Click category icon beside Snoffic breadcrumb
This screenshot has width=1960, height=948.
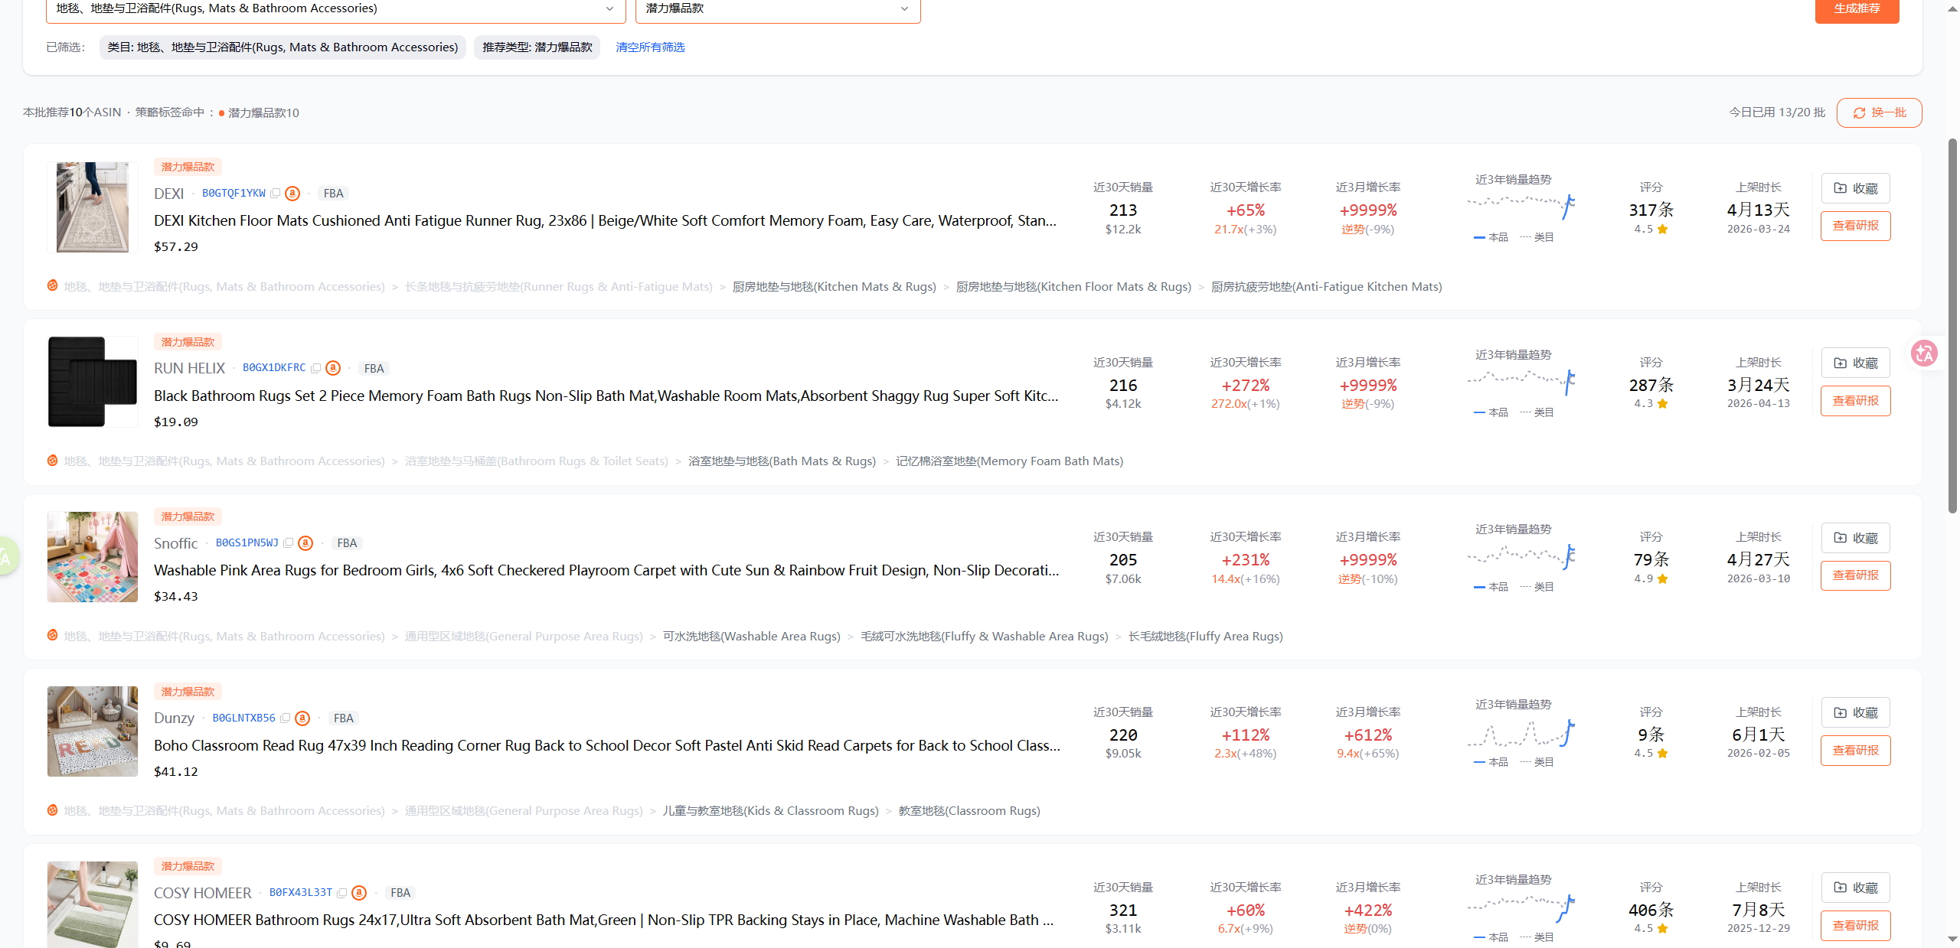pyautogui.click(x=52, y=635)
